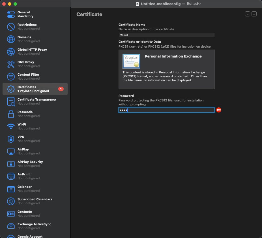This screenshot has height=238, width=262.
Task: Select the VPN shield icon
Action: pyautogui.click(x=11, y=139)
